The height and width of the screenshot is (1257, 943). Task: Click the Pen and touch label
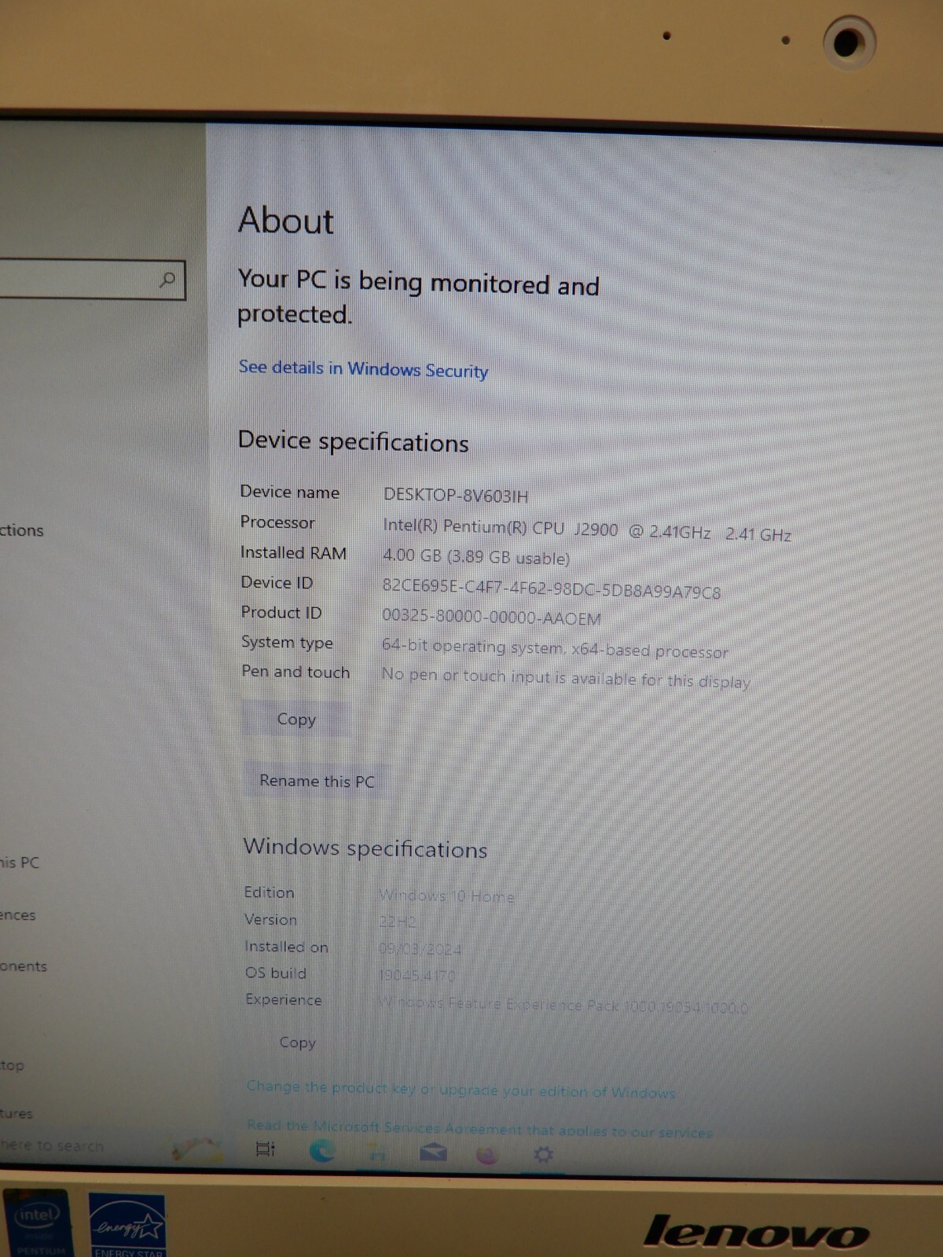295,672
